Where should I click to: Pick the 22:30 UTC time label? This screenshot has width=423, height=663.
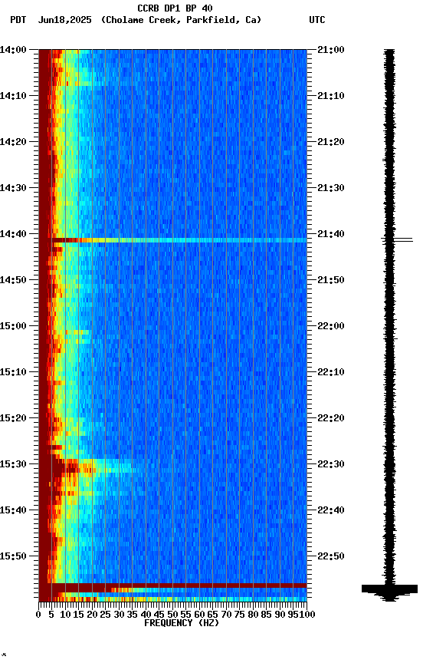(x=331, y=464)
